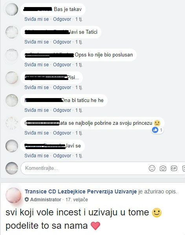Screen dimensions: 185x235
Task: View the thumbs-up reaction count on comment
Action: tap(158, 130)
